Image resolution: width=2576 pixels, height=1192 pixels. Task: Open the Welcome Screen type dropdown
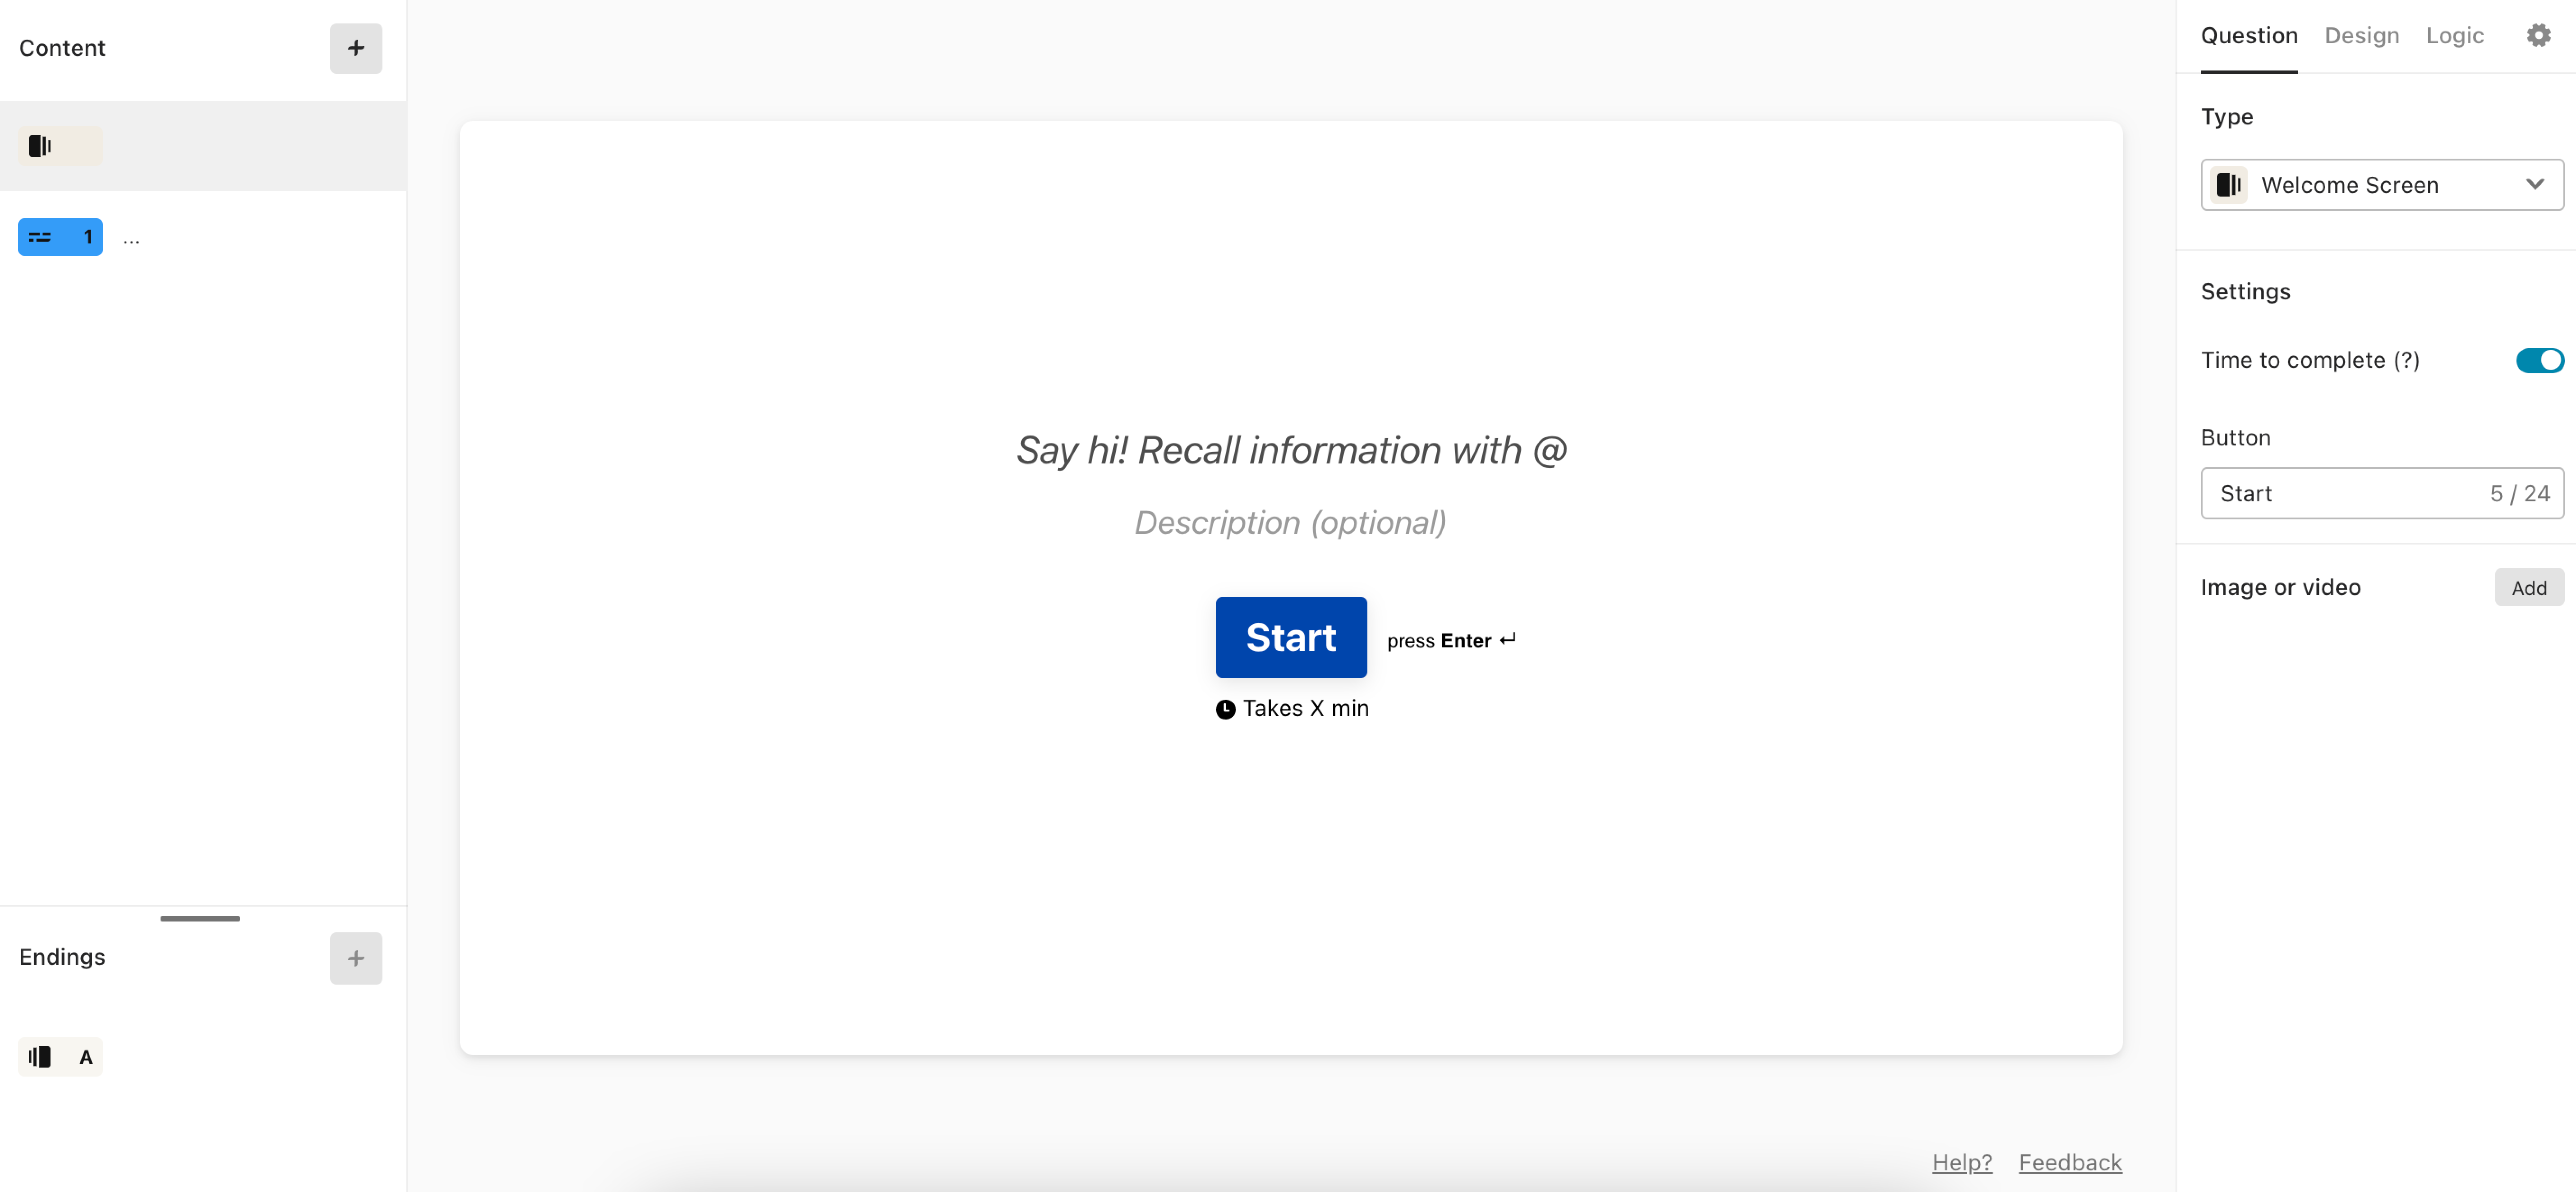click(x=2381, y=185)
